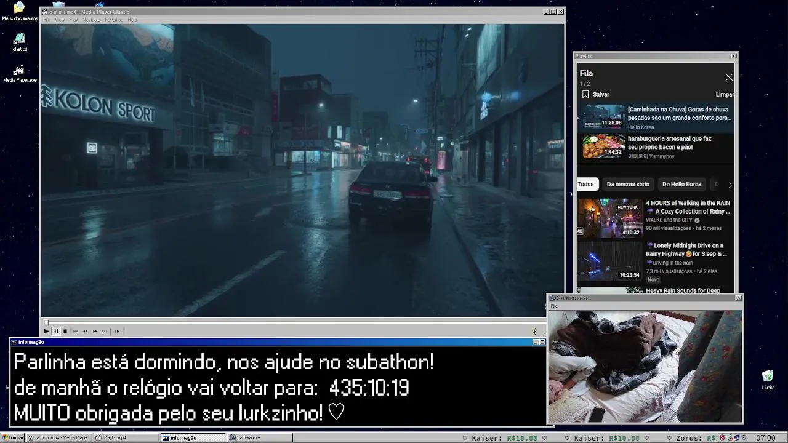Open Meus documentos desktop icon
This screenshot has height=443, width=788.
[x=19, y=11]
